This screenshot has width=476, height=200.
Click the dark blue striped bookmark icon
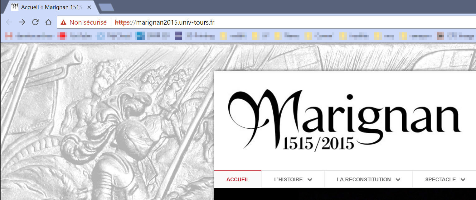[x=178, y=36]
